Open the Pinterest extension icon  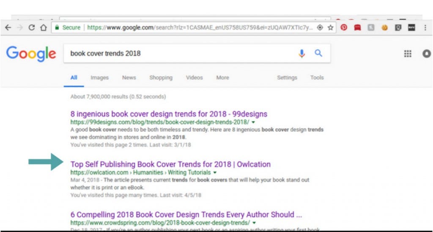344,27
